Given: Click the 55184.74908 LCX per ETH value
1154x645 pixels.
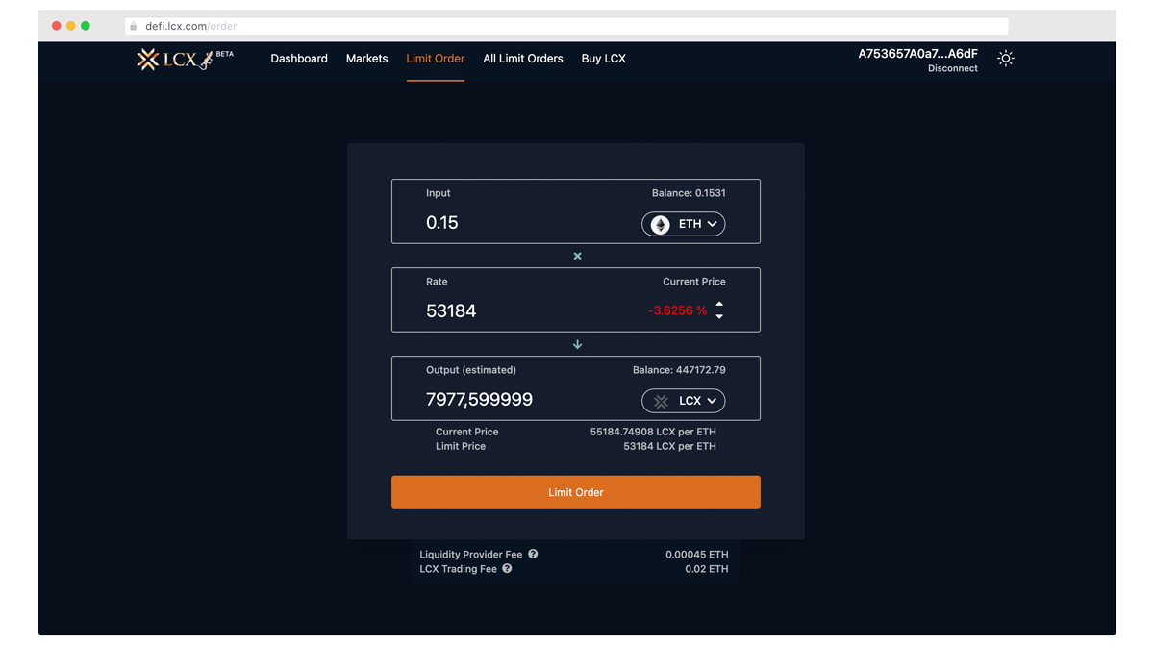Looking at the screenshot, I should [x=653, y=432].
